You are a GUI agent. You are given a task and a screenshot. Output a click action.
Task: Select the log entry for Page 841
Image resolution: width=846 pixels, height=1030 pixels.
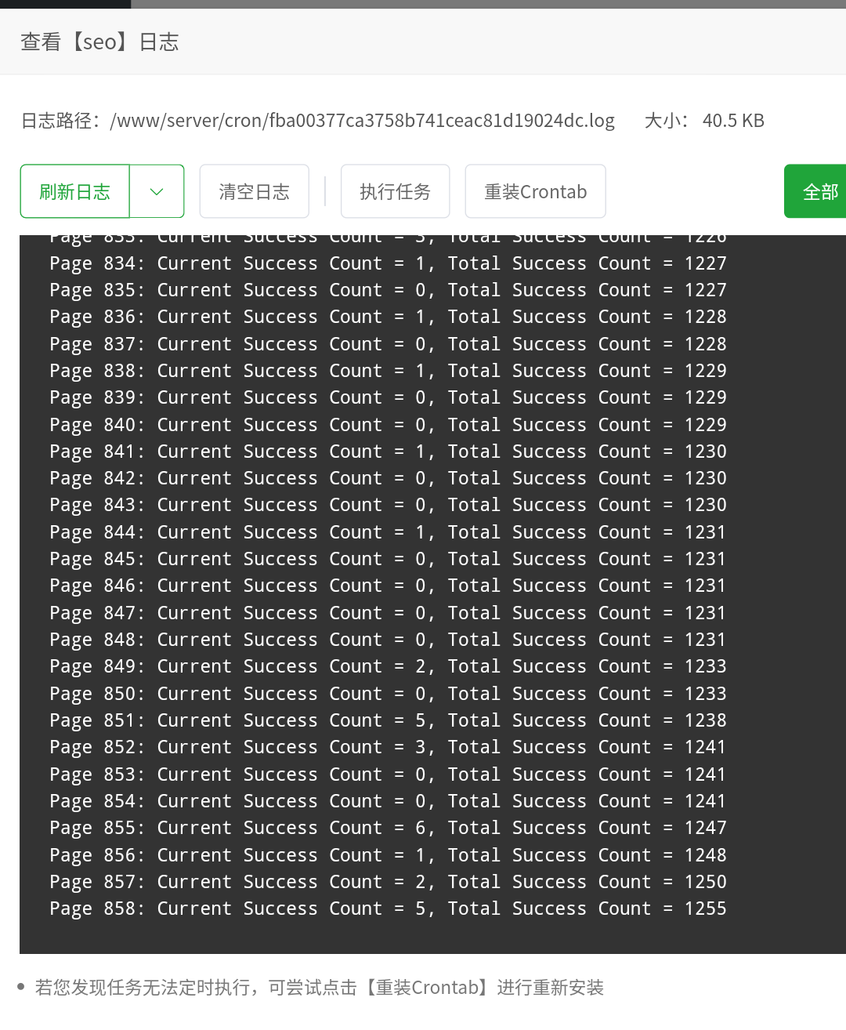tap(388, 452)
